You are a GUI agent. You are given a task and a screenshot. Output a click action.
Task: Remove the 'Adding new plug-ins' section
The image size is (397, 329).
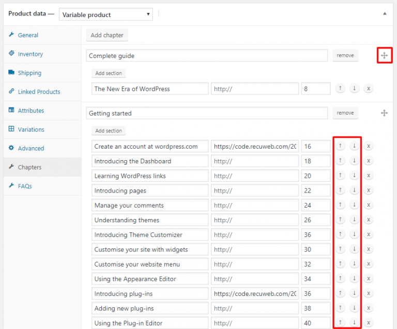[368, 308]
